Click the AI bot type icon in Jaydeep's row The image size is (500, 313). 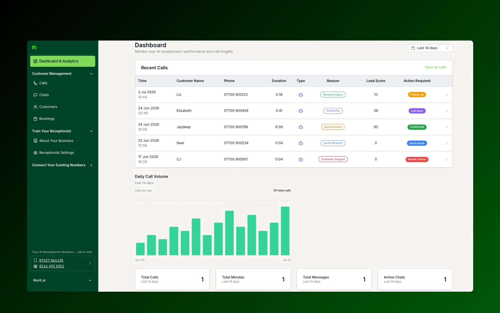tap(301, 127)
